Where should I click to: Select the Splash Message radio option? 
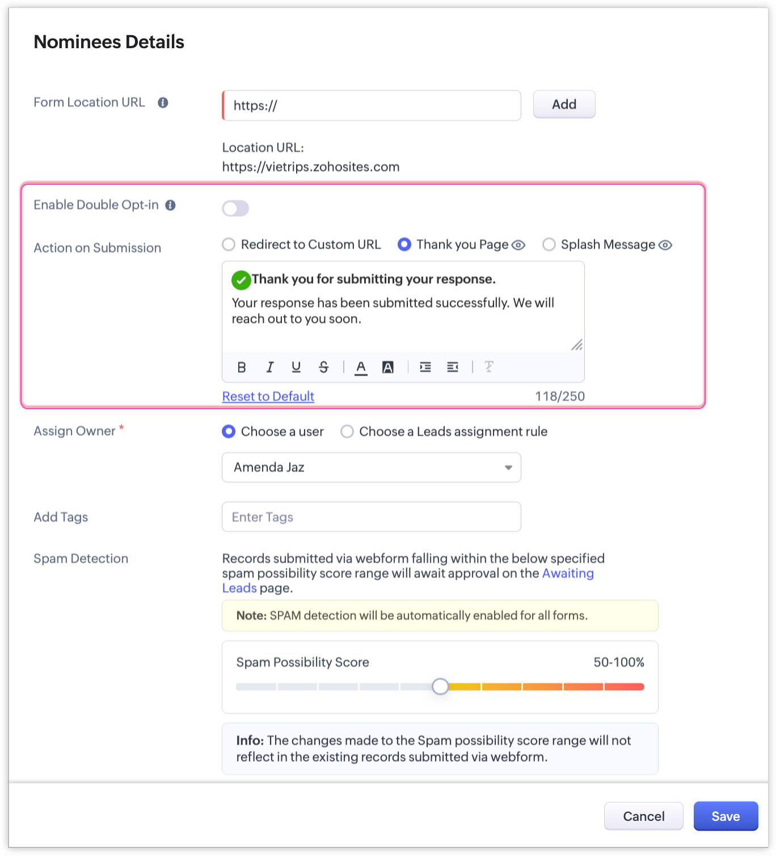(x=549, y=244)
